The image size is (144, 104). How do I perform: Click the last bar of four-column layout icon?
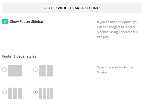pyautogui.click(x=52, y=93)
